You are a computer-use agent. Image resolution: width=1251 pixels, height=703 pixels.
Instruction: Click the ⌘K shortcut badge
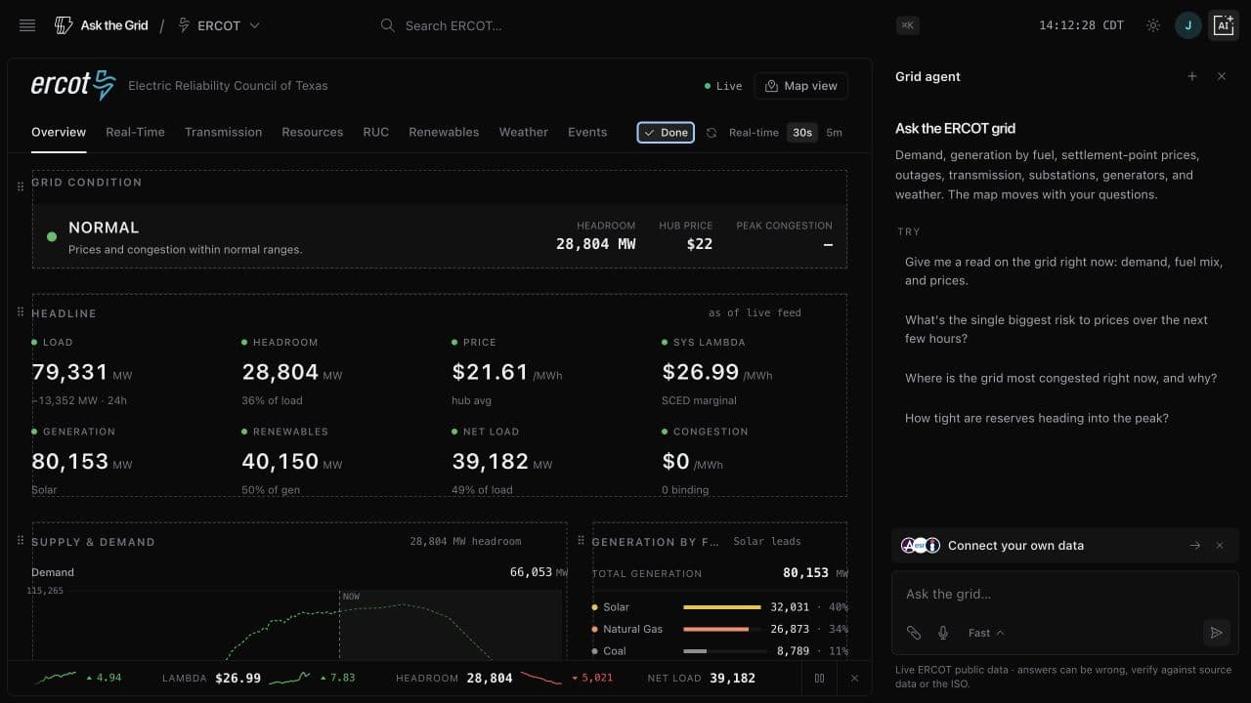pos(908,25)
